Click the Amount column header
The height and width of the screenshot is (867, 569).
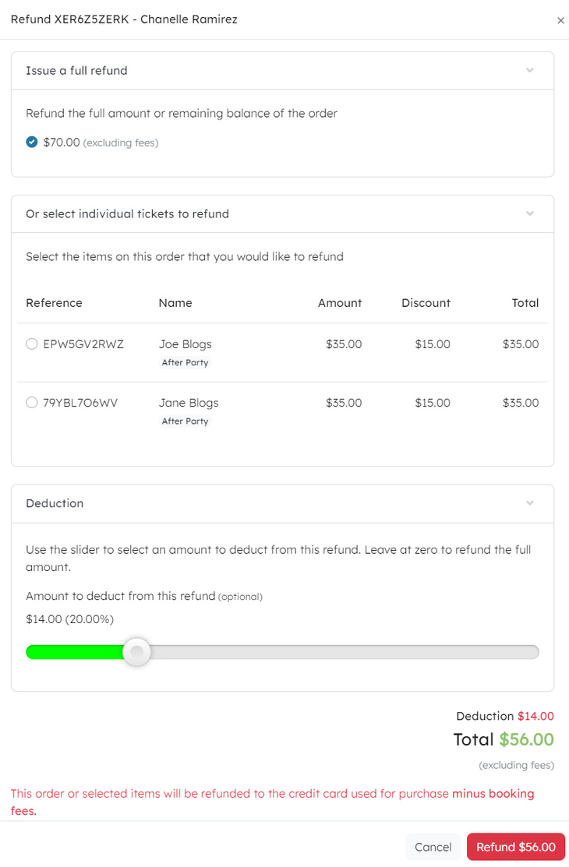340,302
